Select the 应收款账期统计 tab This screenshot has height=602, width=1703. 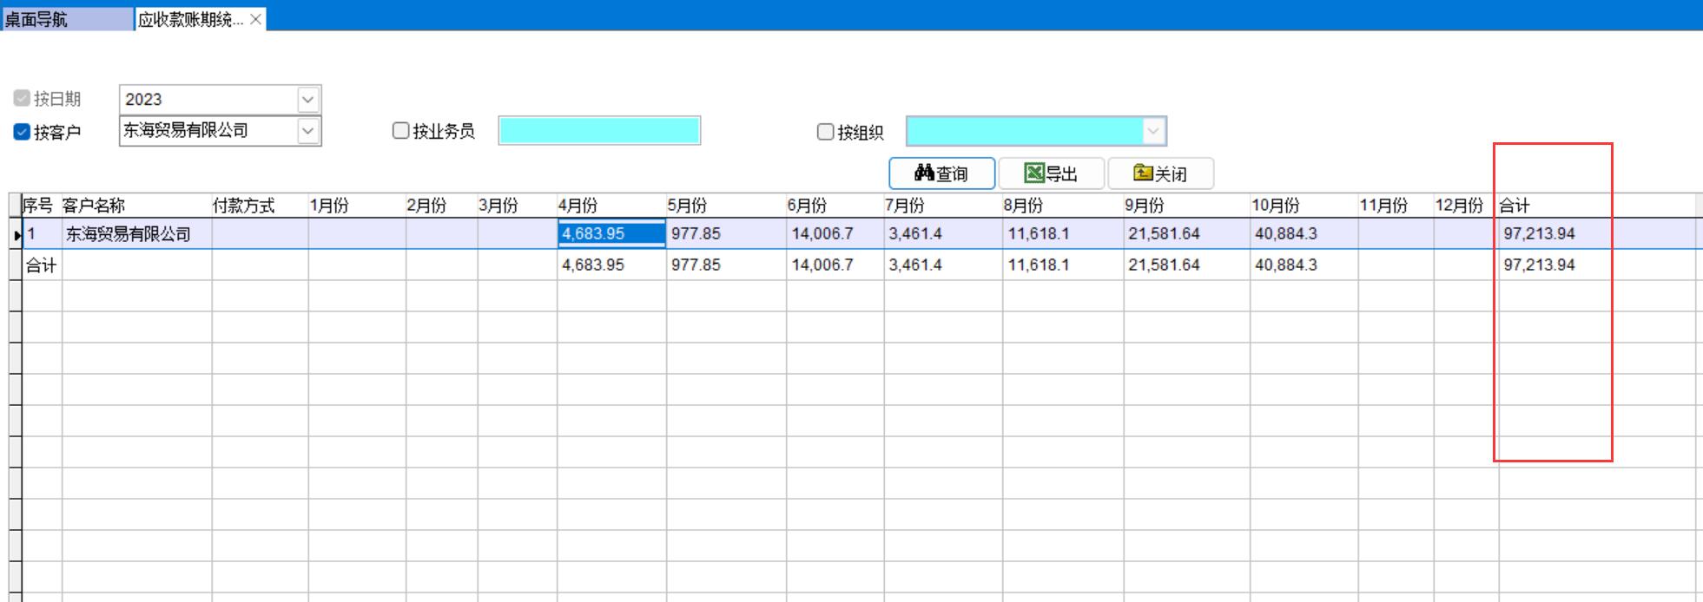[x=190, y=19]
